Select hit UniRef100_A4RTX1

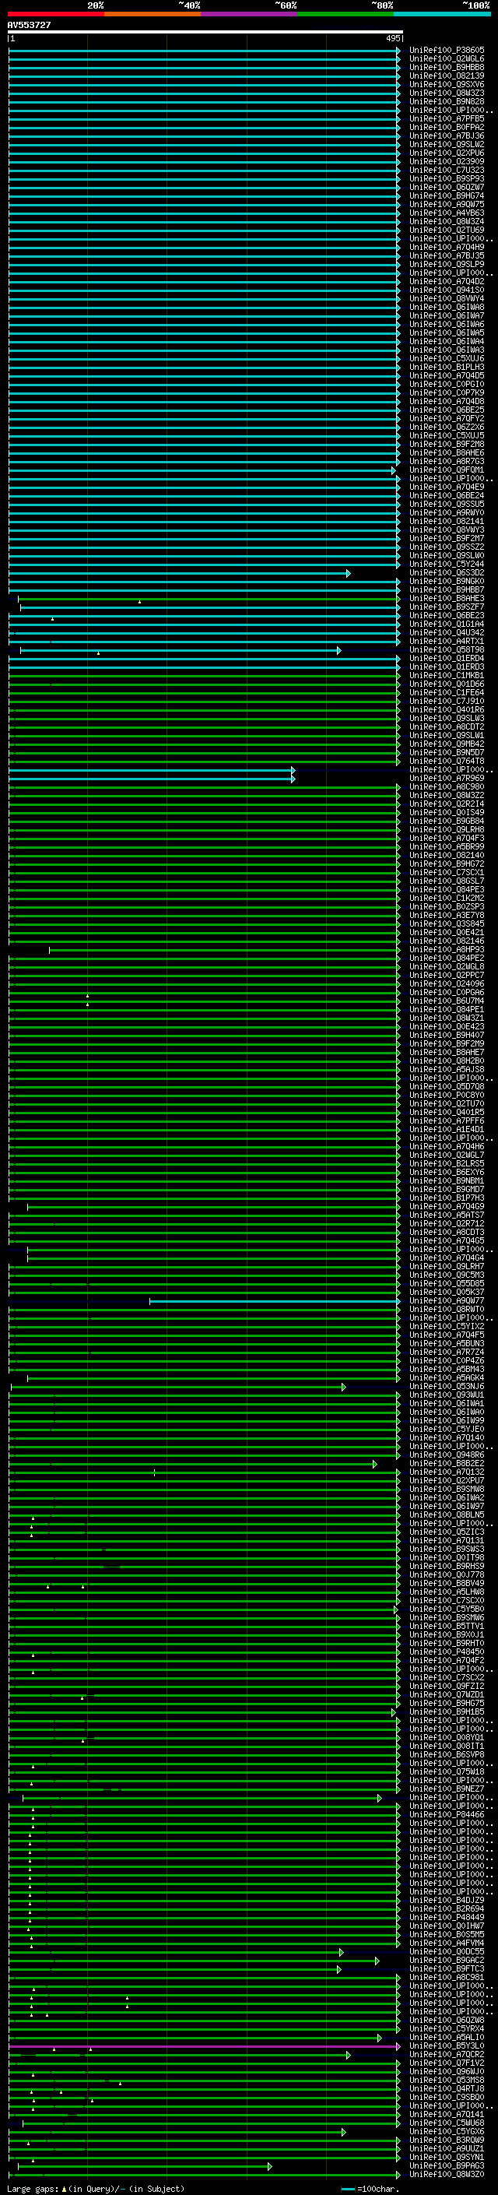pyautogui.click(x=446, y=642)
